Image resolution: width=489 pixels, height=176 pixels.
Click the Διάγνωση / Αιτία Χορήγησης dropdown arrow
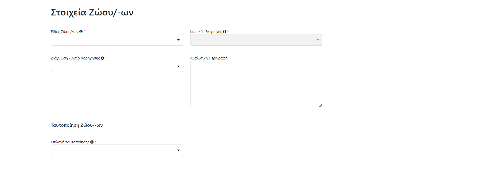coord(179,66)
